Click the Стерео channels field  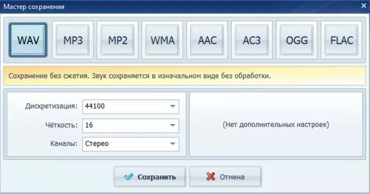(131, 144)
